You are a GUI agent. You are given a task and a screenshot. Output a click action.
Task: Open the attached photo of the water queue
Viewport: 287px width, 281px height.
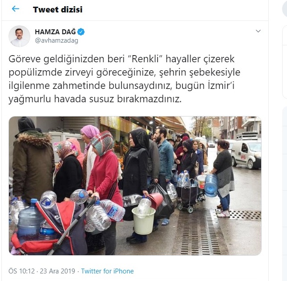[x=135, y=186]
